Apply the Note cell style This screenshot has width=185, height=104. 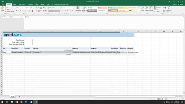(x=133, y=11)
